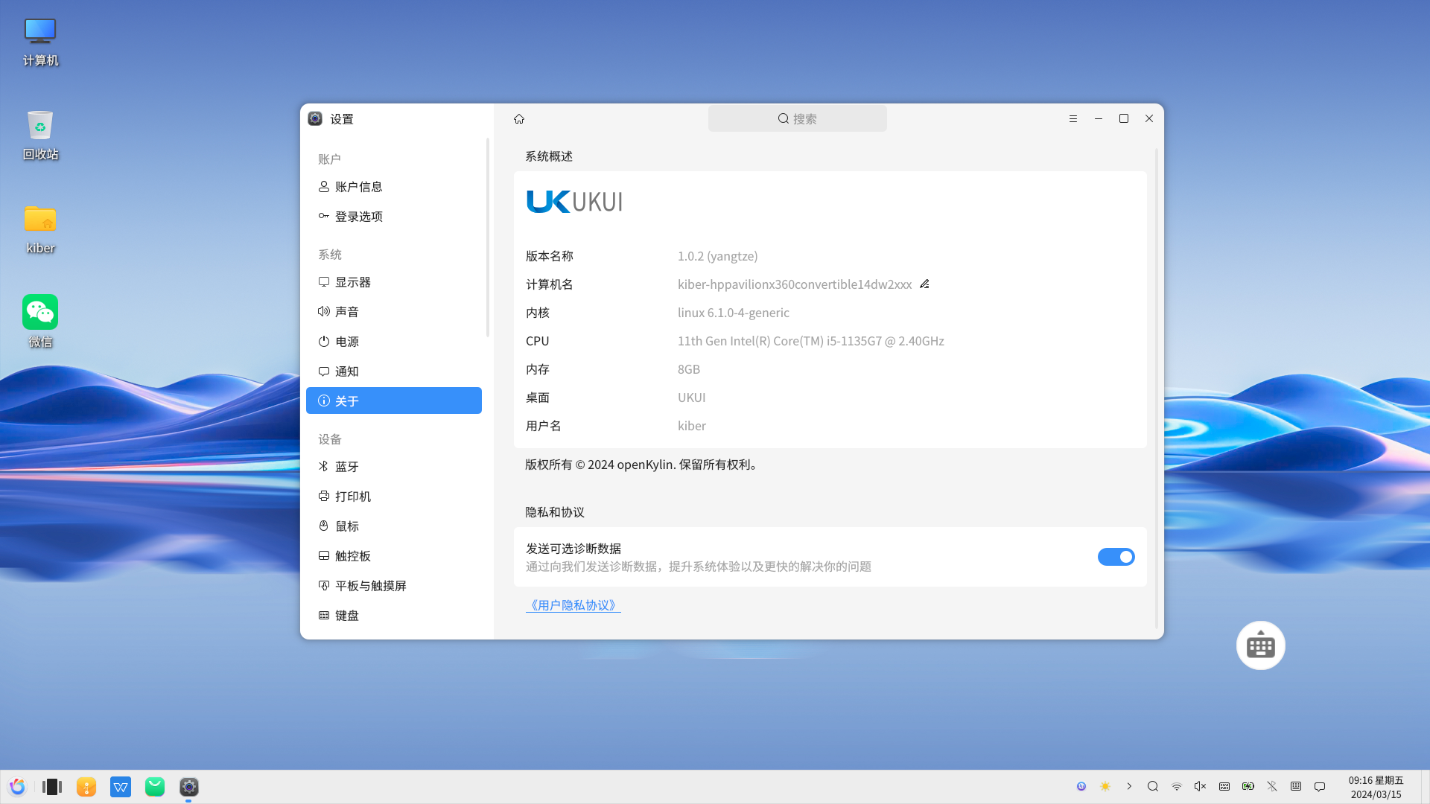Open the 计算机 desktop icon

40,42
